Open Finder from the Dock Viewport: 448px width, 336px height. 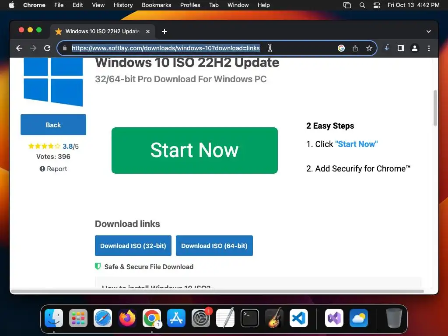[54, 318]
